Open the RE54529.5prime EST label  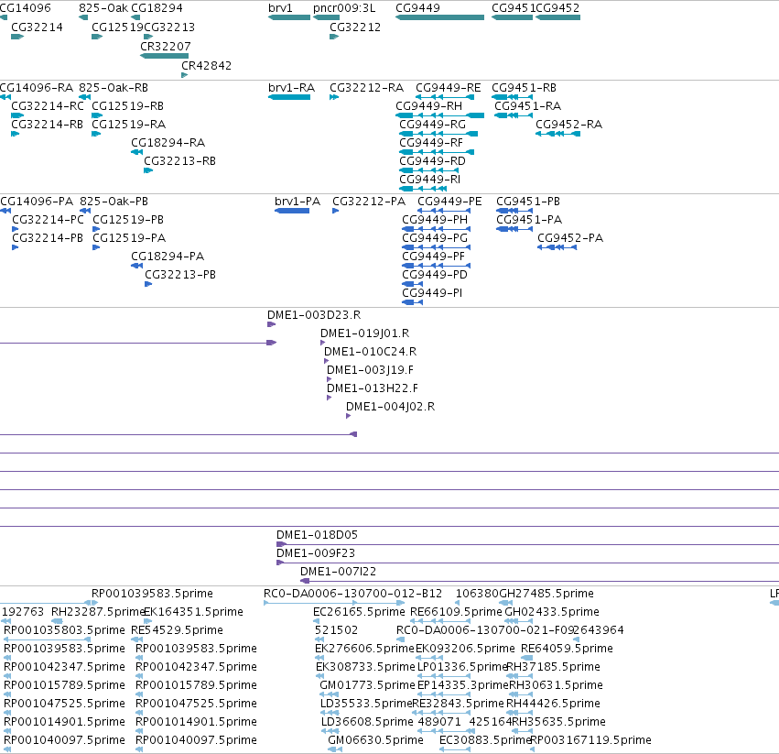177,630
